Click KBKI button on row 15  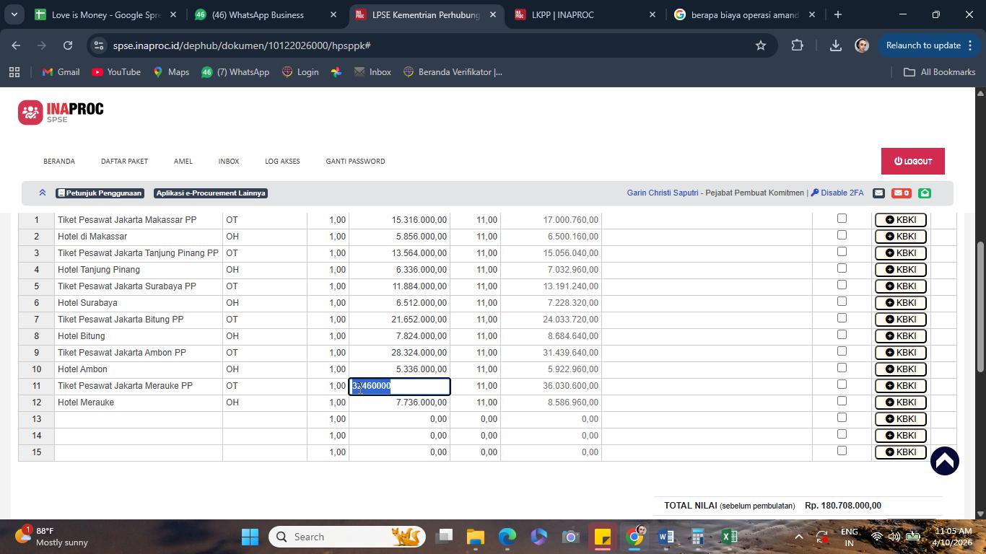(900, 452)
